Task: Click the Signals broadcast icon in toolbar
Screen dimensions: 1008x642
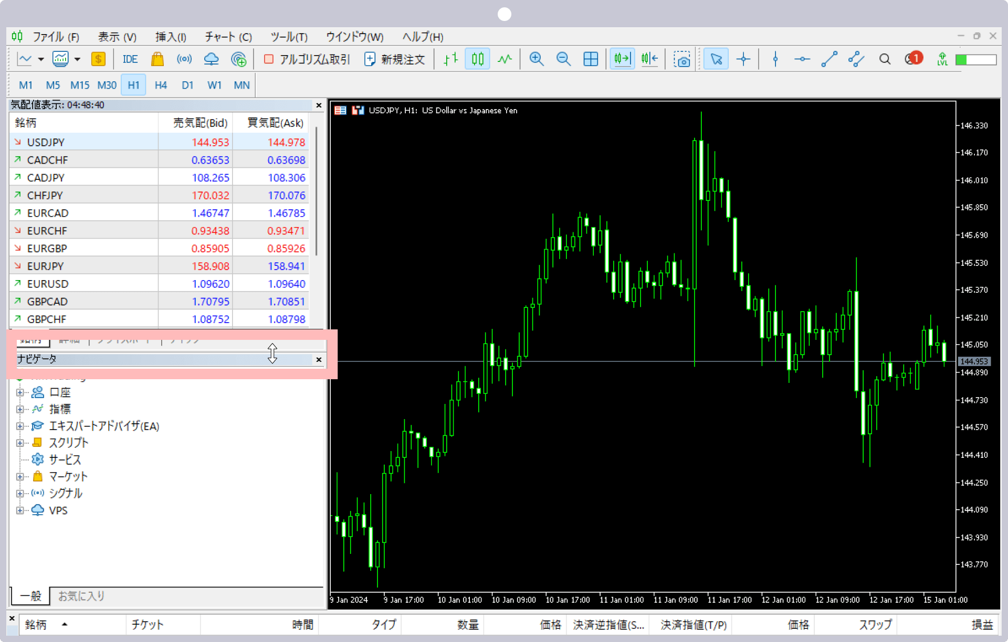Action: point(184,59)
